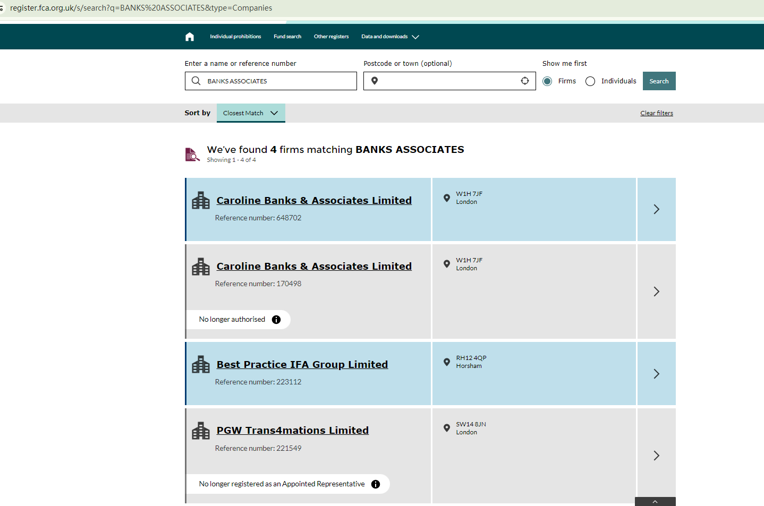Open chevron arrow for Best Practice IFA result
This screenshot has width=764, height=506.
(656, 374)
